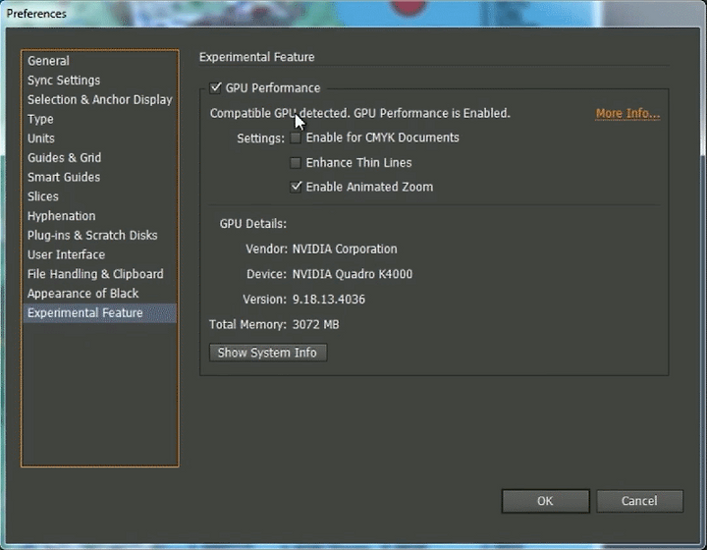Click the NVIDIA Quadro K4000 device text
This screenshot has height=550, width=707.
[353, 274]
